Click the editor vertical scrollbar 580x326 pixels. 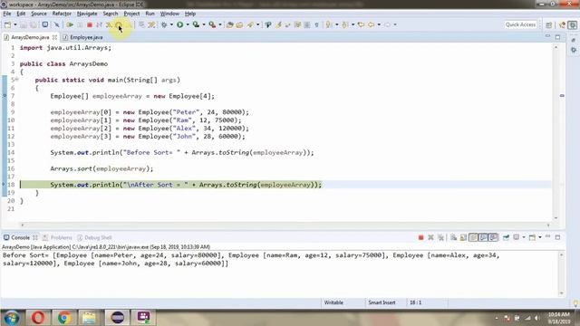pos(556,132)
